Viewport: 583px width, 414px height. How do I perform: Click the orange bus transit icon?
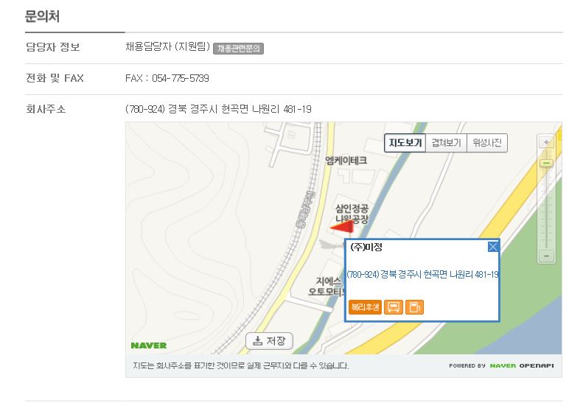point(394,307)
